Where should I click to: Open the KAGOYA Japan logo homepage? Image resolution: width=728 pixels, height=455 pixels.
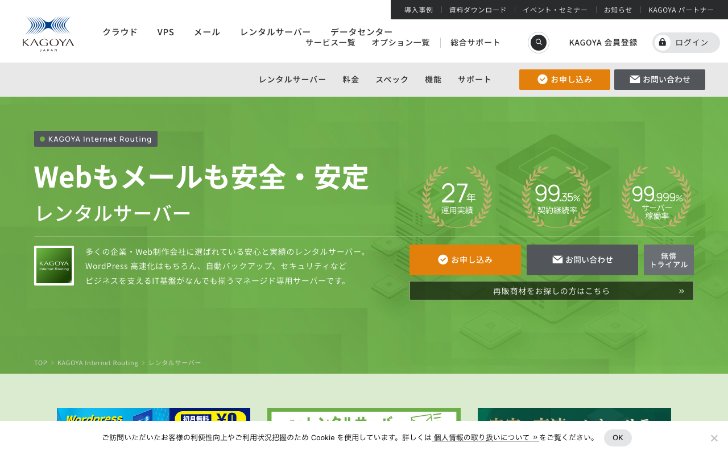pyautogui.click(x=48, y=34)
